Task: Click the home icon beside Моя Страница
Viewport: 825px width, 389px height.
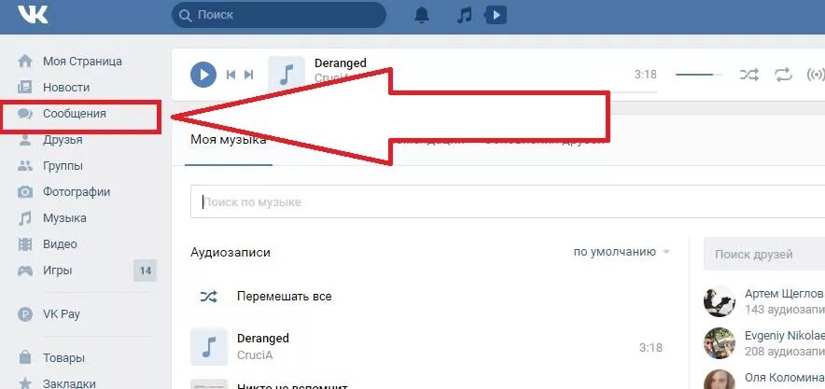Action: [24, 61]
